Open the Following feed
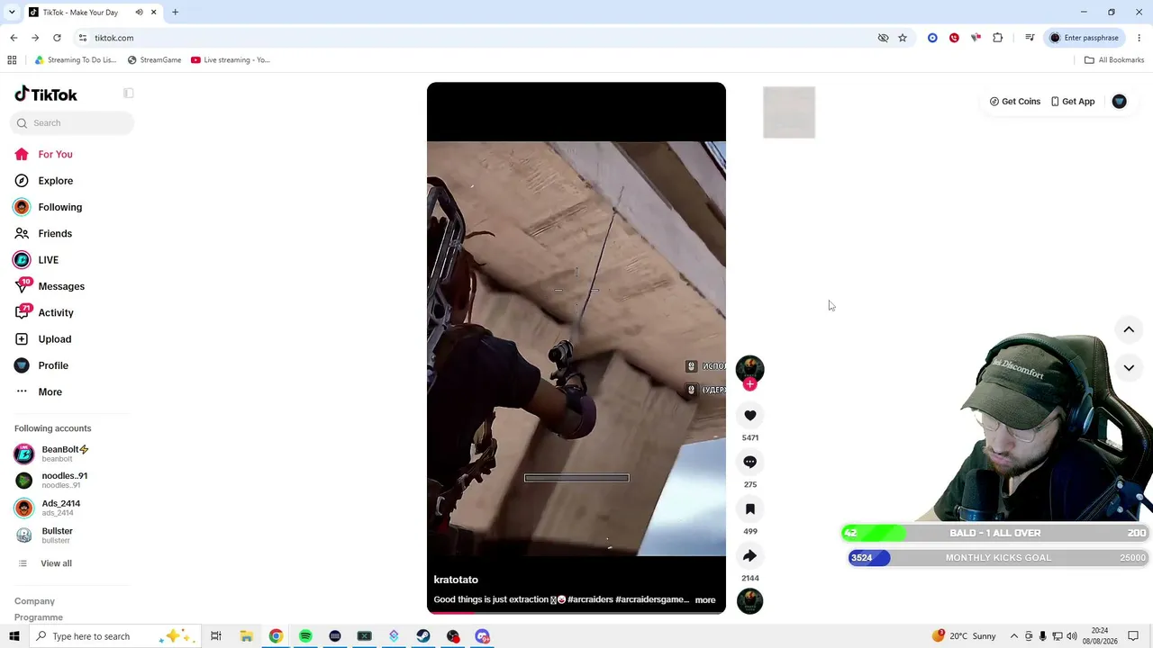1153x648 pixels. tap(59, 207)
